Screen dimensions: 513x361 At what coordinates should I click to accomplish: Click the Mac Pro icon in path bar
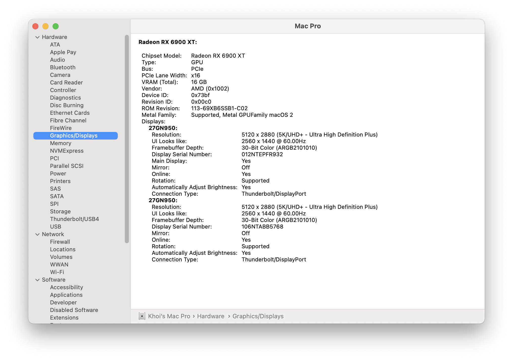(x=142, y=316)
